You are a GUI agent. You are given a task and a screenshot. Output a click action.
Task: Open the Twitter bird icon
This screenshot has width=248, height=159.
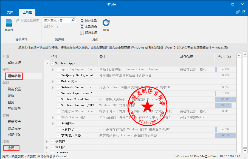[x=238, y=12]
